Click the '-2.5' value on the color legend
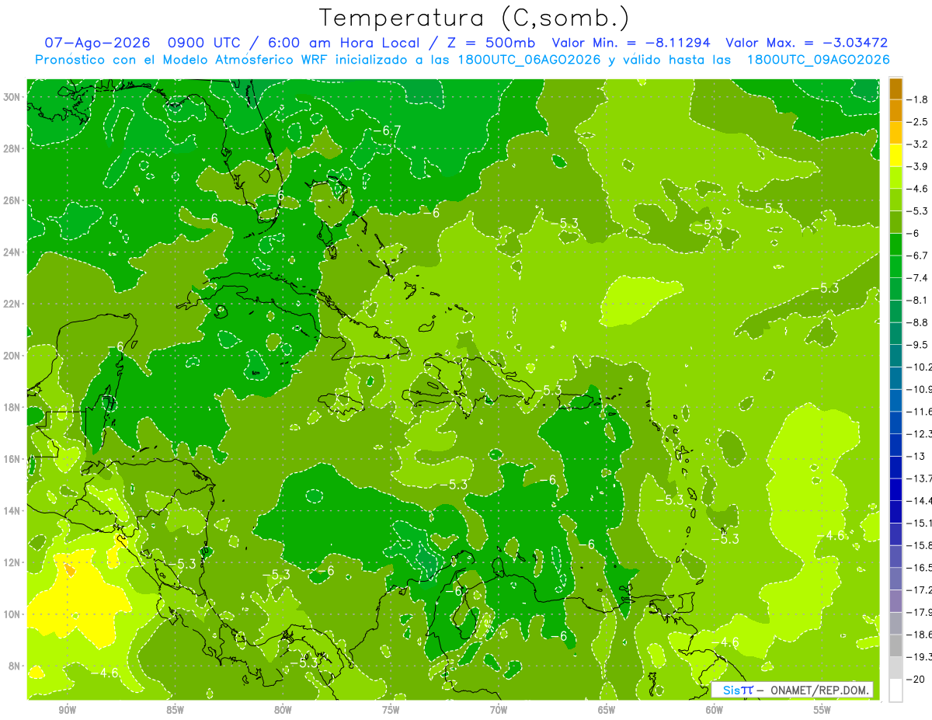The image size is (932, 720). tap(917, 122)
